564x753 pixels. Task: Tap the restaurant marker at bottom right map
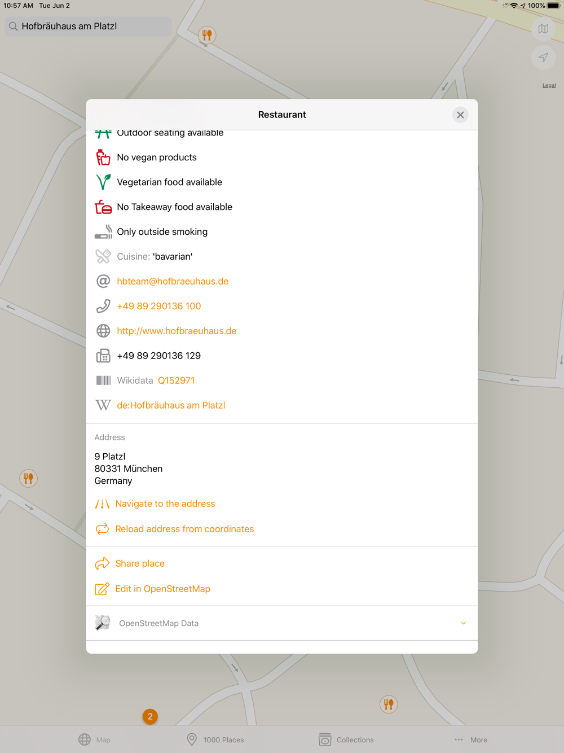click(389, 704)
